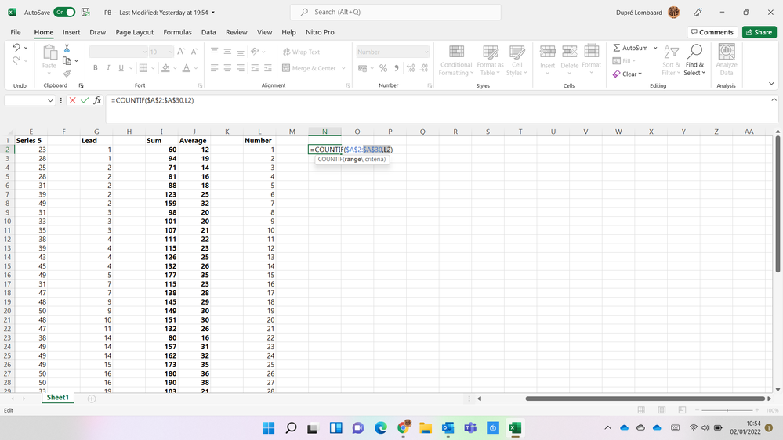Expand Merge & Center dropdown arrow

click(x=343, y=68)
